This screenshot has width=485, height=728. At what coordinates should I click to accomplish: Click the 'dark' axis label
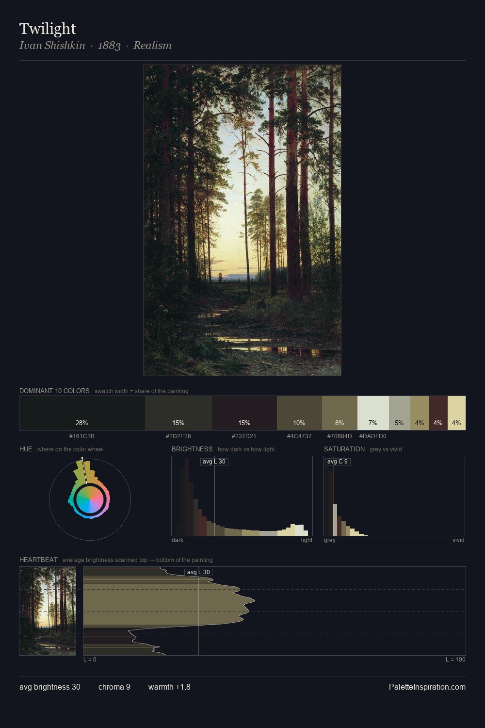coord(178,540)
